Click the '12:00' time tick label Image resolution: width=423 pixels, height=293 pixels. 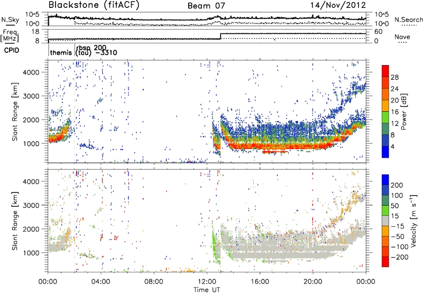pyautogui.click(x=207, y=282)
